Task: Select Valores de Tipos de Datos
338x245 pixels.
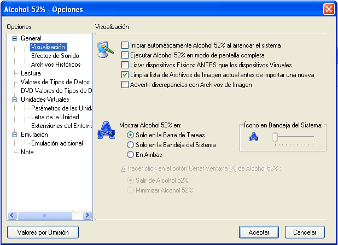Action: pyautogui.click(x=55, y=82)
